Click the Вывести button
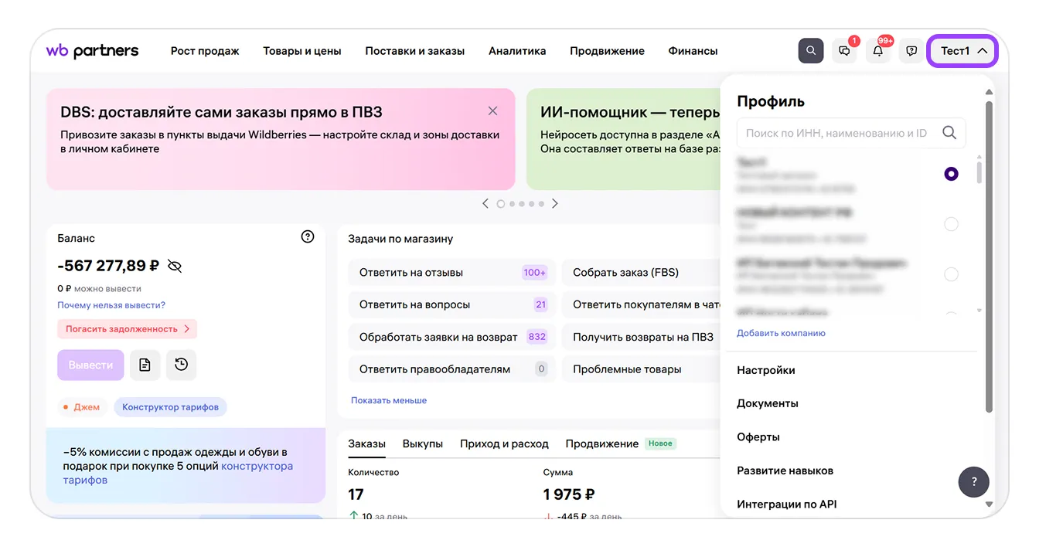The width and height of the screenshot is (1039, 547). pyautogui.click(x=90, y=365)
